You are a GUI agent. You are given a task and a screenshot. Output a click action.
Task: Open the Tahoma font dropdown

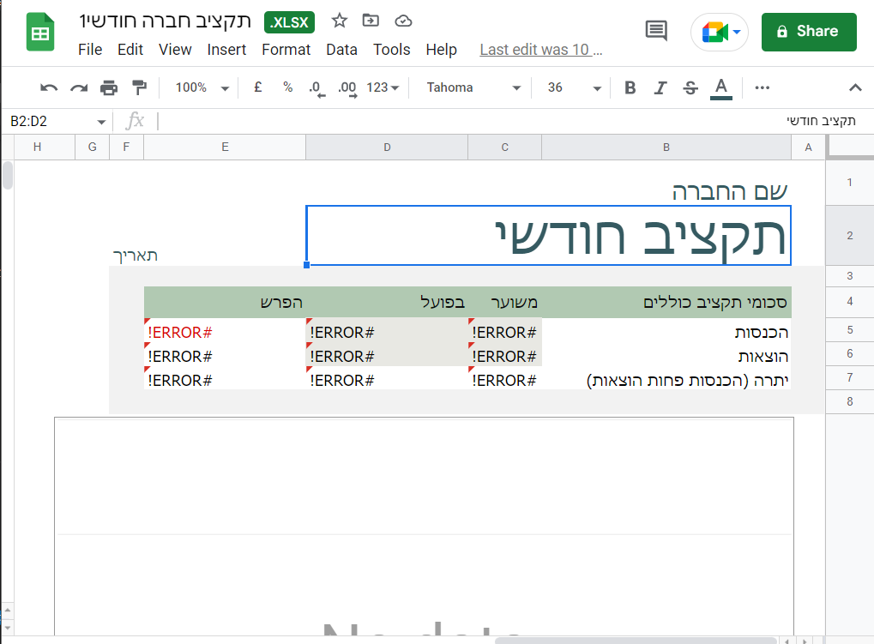click(x=473, y=88)
